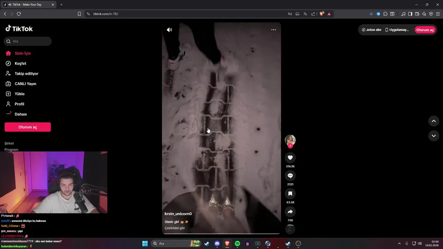Open Spotify from the taskbar

pos(237,243)
